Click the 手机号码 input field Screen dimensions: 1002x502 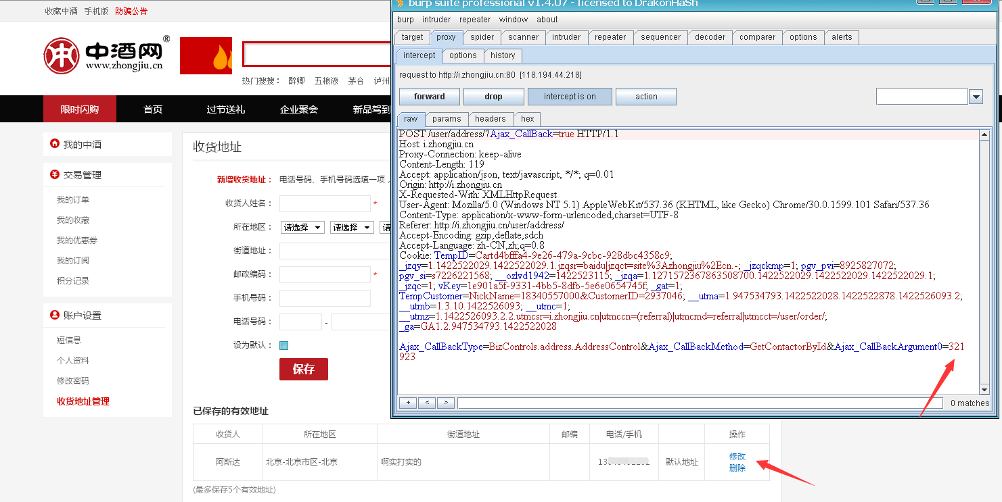(x=325, y=298)
